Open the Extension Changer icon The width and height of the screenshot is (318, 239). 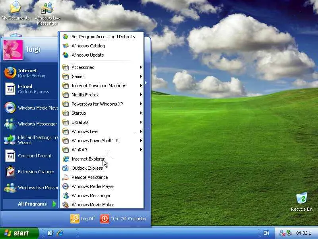click(10, 172)
